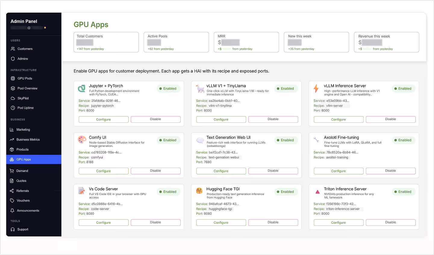Click recipe text 'triton-inference-server'
The height and width of the screenshot is (255, 434).
(x=343, y=209)
